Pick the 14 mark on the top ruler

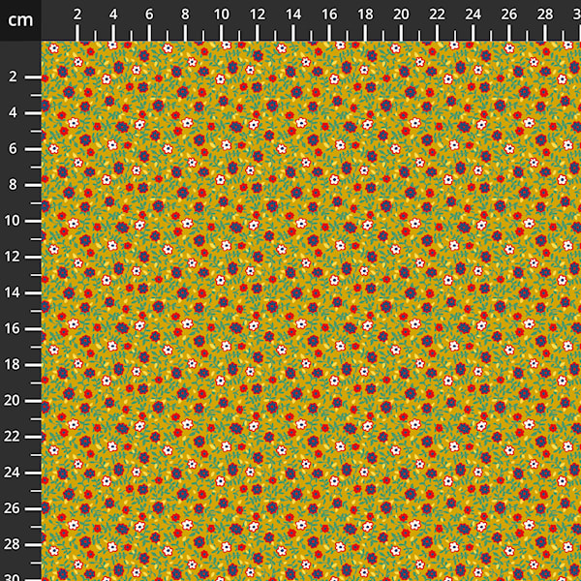pyautogui.click(x=293, y=15)
